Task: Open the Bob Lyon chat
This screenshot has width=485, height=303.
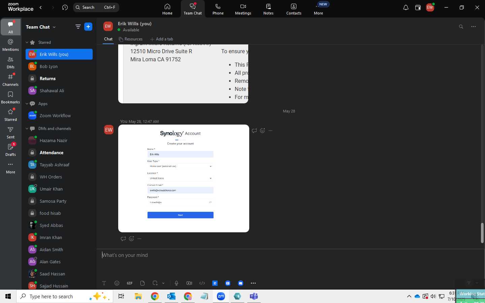Action: click(x=59, y=66)
